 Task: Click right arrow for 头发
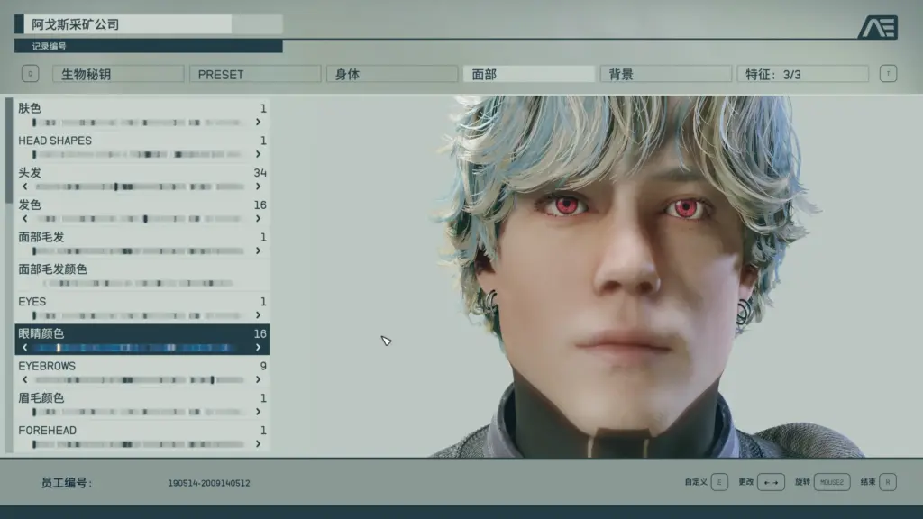(258, 187)
